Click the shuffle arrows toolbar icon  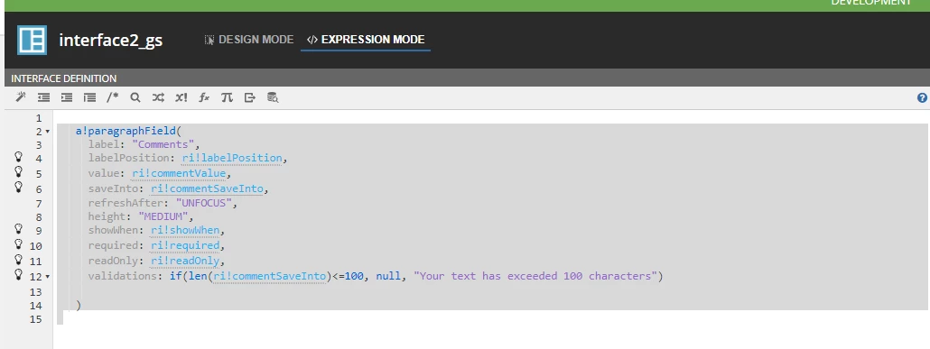[x=158, y=97]
